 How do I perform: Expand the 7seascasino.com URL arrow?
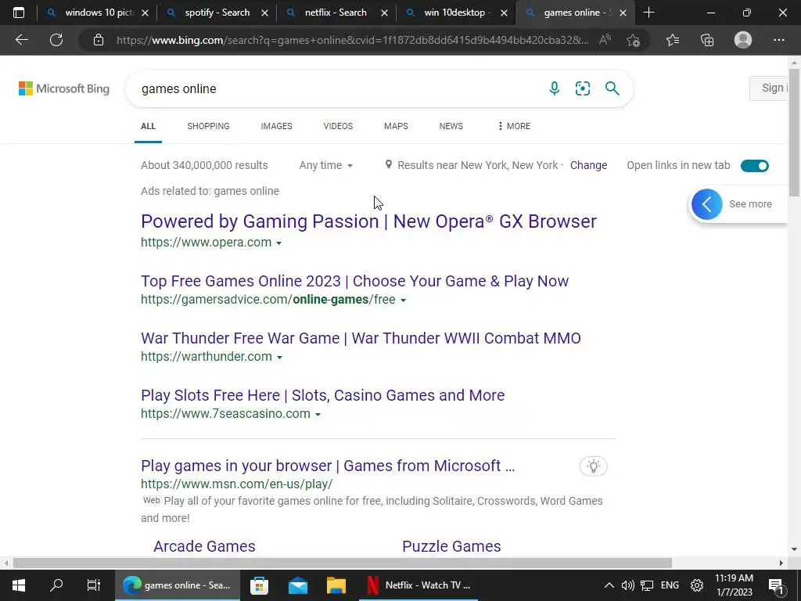[x=318, y=415]
